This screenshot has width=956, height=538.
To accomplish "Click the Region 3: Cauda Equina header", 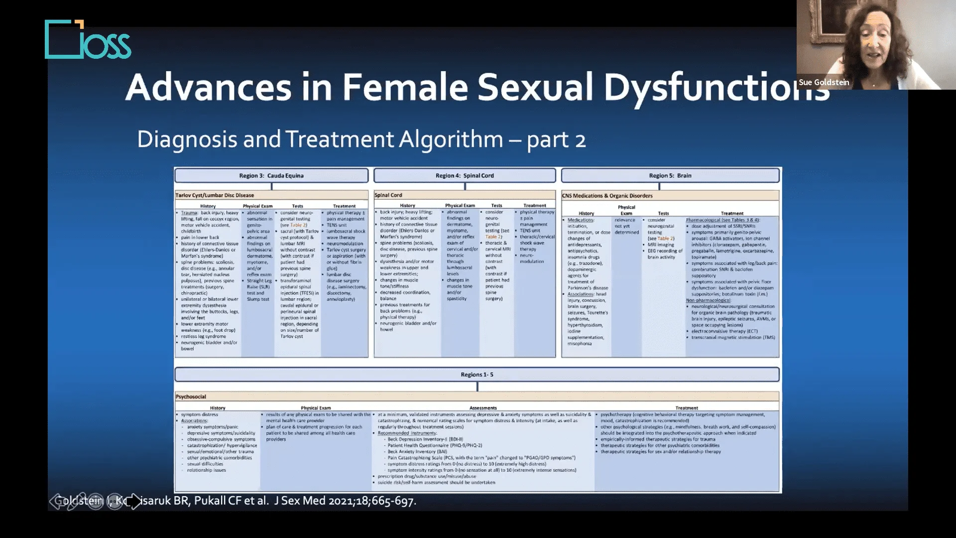I will [x=271, y=175].
